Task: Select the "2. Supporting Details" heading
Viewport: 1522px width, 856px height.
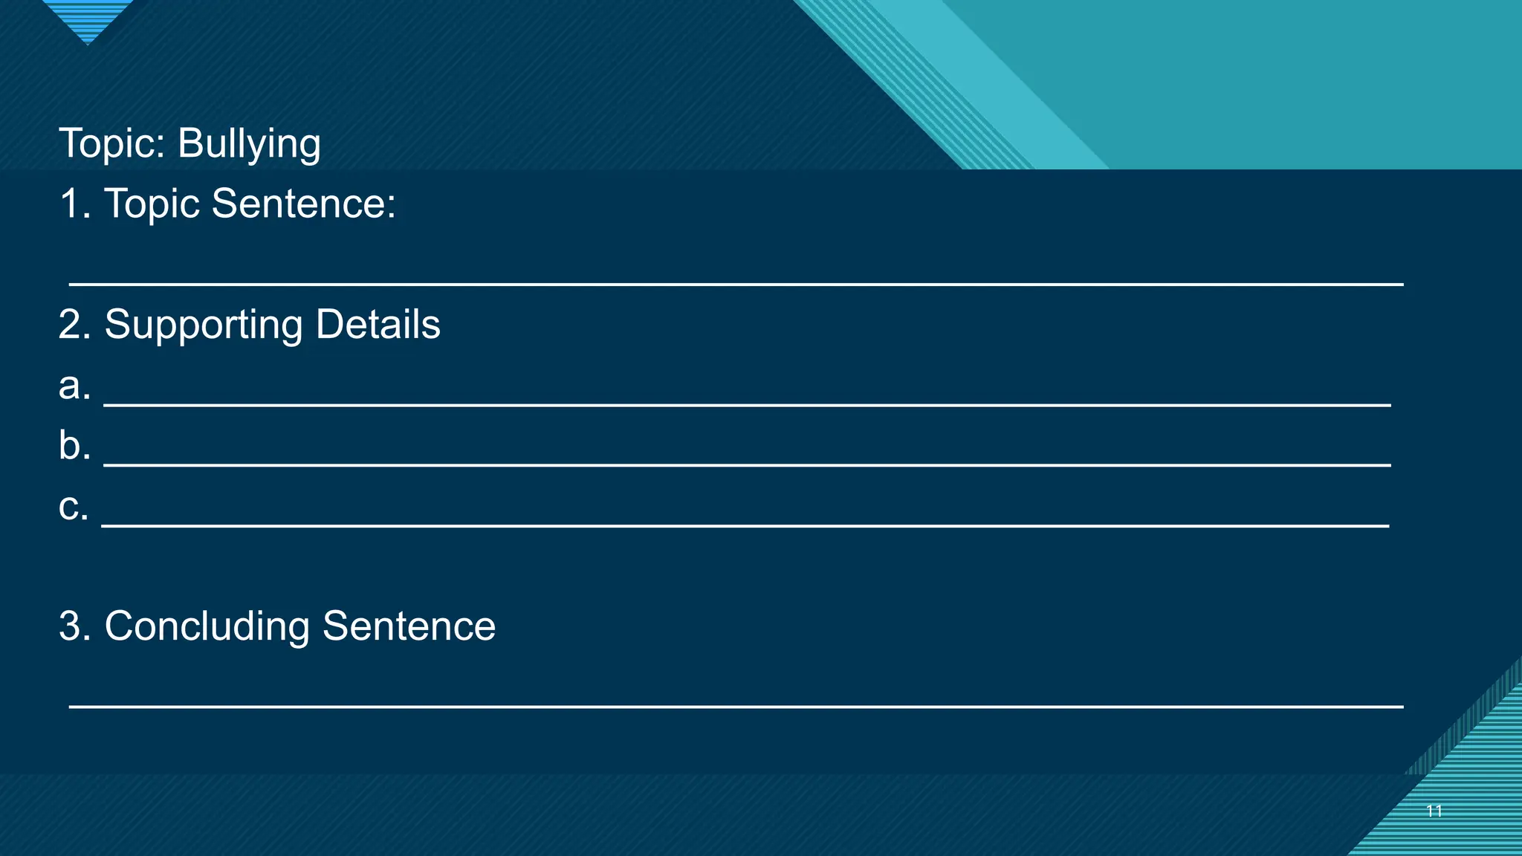Action: [x=249, y=325]
